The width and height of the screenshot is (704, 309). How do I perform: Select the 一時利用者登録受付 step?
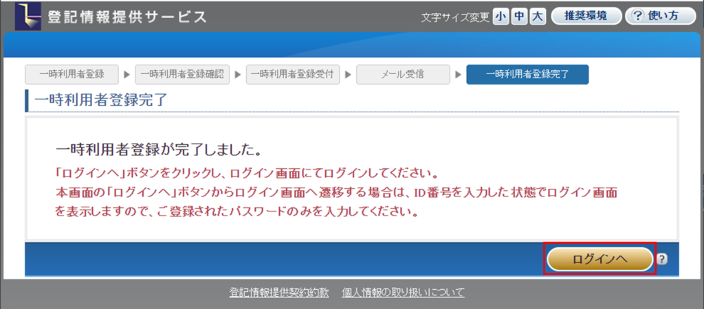coord(293,75)
